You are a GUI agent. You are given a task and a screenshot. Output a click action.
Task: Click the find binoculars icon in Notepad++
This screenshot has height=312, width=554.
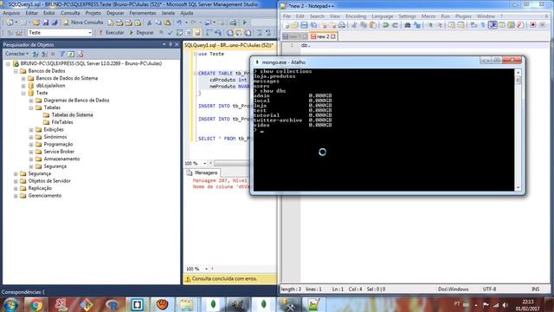[x=408, y=25]
